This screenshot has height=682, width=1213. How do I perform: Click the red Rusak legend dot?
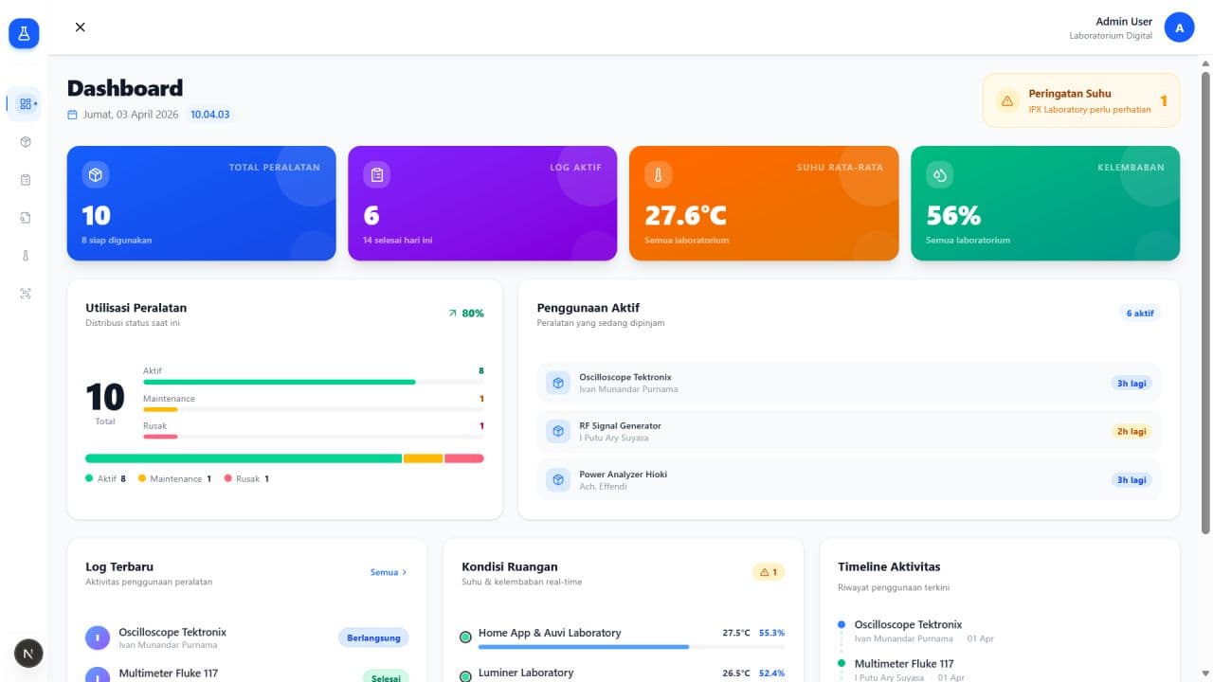[227, 478]
